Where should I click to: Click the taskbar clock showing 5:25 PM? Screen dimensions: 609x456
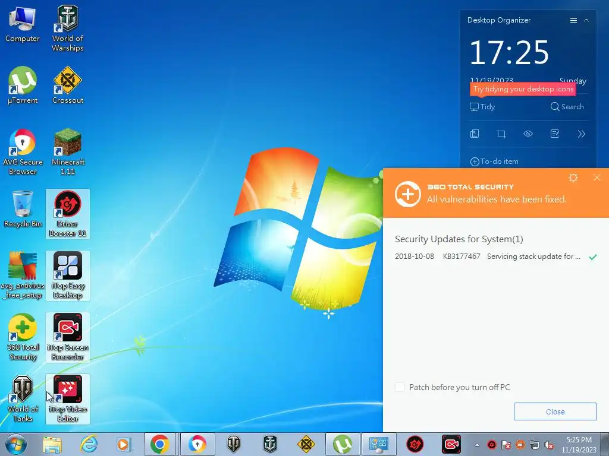click(579, 445)
